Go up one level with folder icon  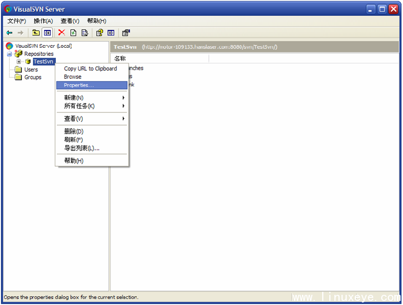[36, 33]
